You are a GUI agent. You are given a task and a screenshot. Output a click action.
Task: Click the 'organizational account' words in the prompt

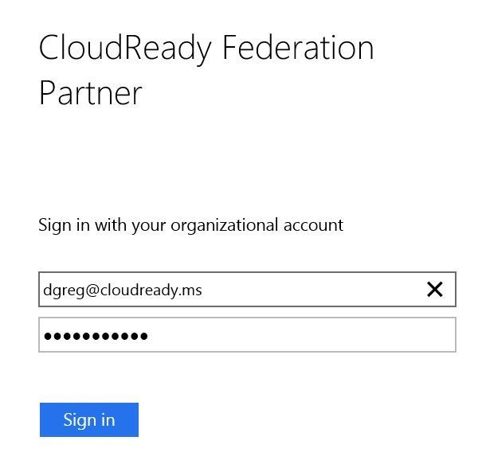click(x=257, y=226)
